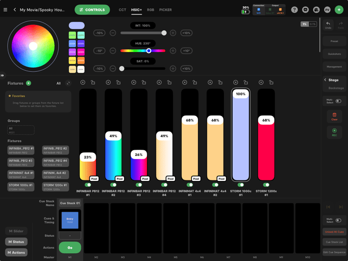Expand the left side panel arrow

pyautogui.click(x=2, y=75)
